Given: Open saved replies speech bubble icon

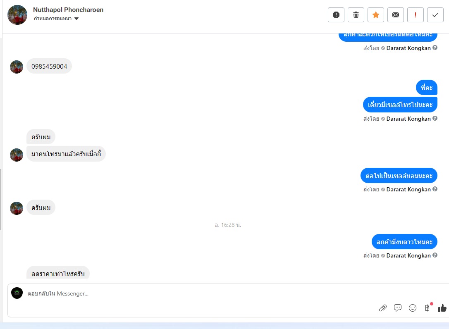Looking at the screenshot, I should coord(397,308).
